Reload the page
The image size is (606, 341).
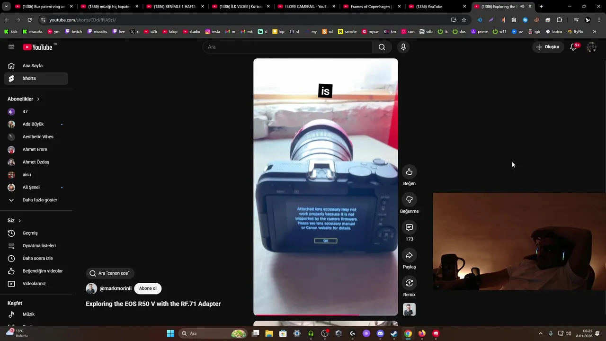pos(29,20)
